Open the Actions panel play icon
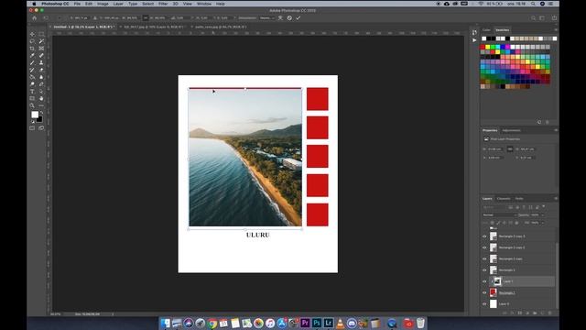The height and width of the screenshot is (330, 586). coord(474,39)
